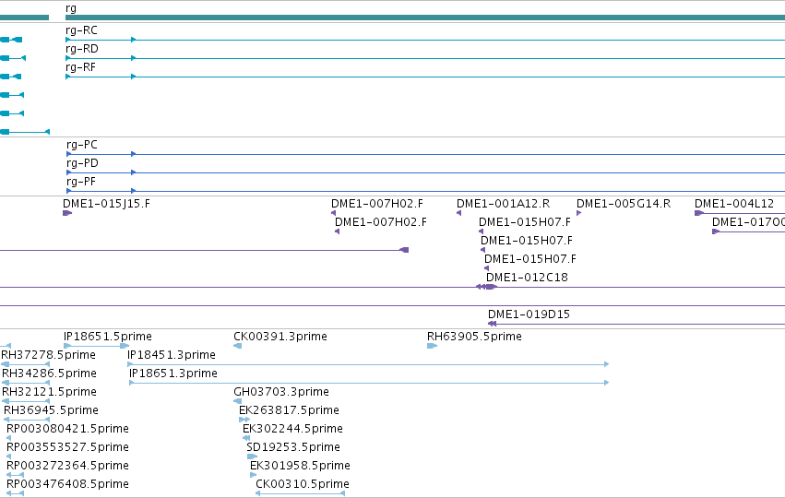Select the DME1-012C18 feature label
The width and height of the screenshot is (785, 498).
point(527,278)
